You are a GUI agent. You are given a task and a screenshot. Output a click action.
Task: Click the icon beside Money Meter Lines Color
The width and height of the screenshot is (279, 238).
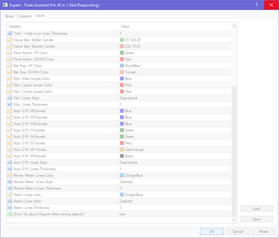tap(10, 175)
